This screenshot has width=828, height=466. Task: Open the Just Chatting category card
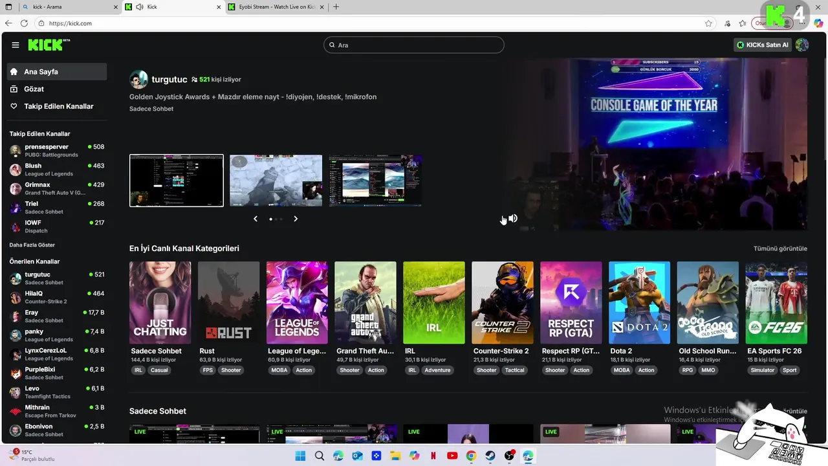pos(160,302)
